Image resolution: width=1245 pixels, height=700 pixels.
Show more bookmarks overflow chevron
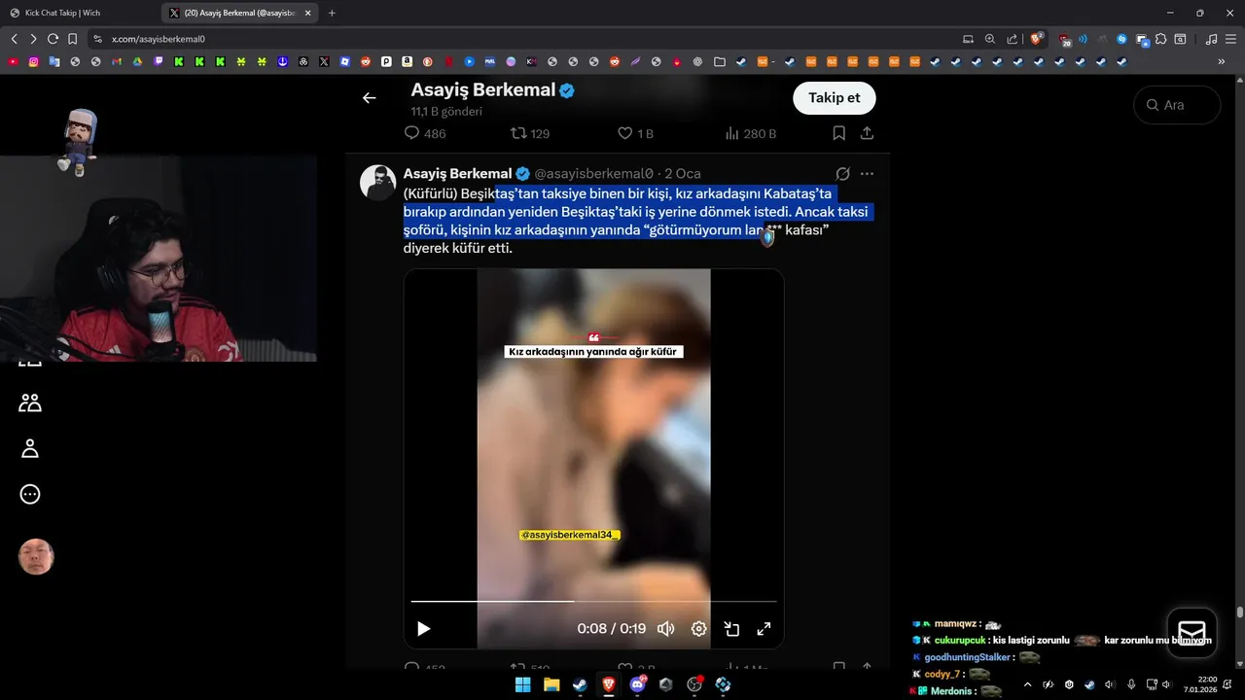1222,61
